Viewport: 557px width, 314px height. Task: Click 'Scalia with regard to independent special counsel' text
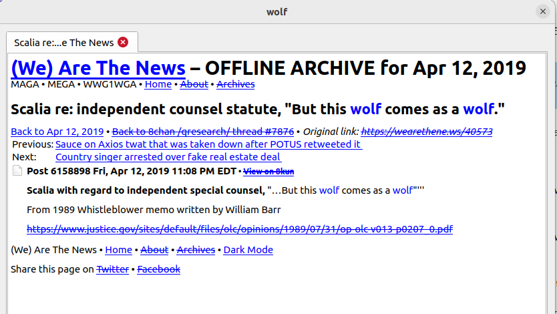point(146,190)
